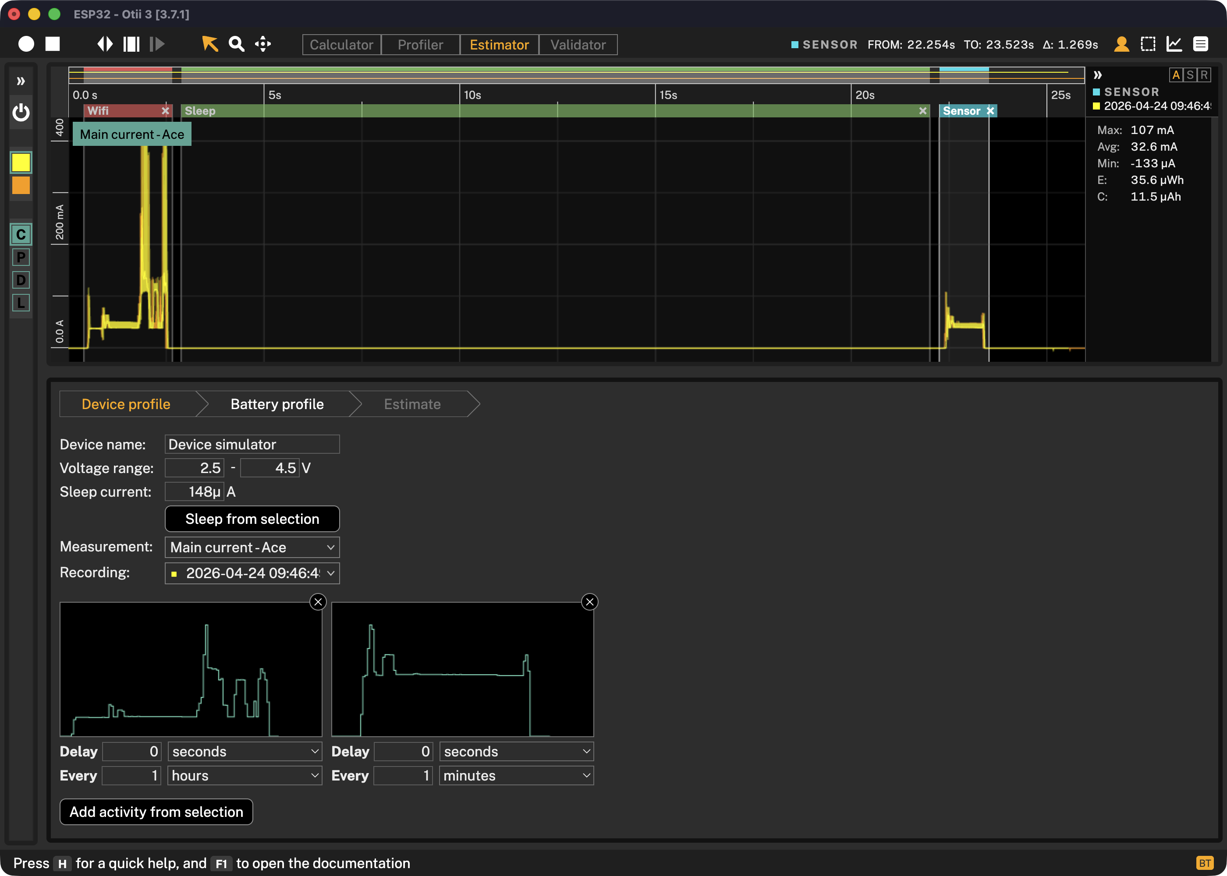Edit second activity Every value
The width and height of the screenshot is (1227, 876).
click(404, 776)
